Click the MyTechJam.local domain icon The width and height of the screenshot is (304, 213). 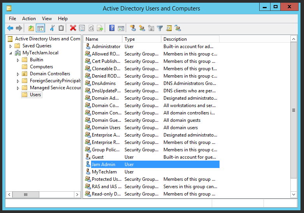[18, 53]
